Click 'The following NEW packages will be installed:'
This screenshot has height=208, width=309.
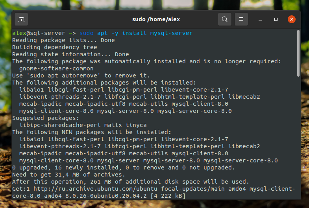click(x=92, y=132)
